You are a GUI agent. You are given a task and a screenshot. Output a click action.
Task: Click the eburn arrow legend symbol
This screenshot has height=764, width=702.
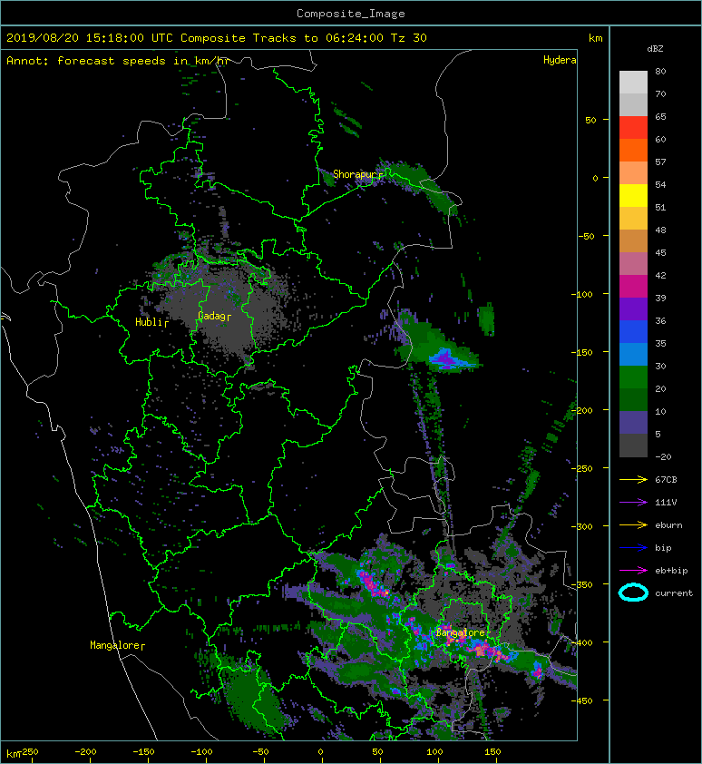pos(633,524)
